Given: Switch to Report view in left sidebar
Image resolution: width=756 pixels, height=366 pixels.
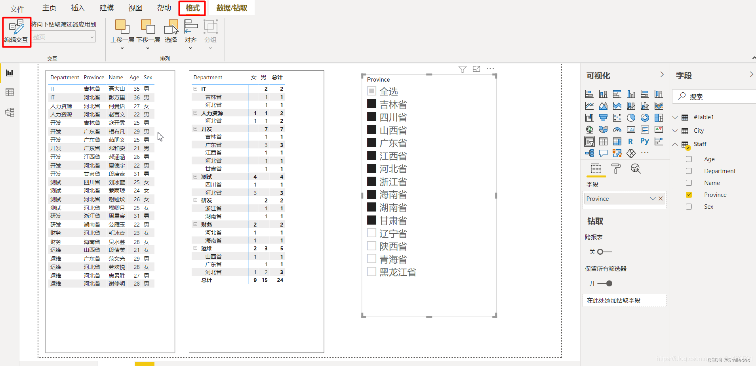Looking at the screenshot, I should [x=10, y=73].
